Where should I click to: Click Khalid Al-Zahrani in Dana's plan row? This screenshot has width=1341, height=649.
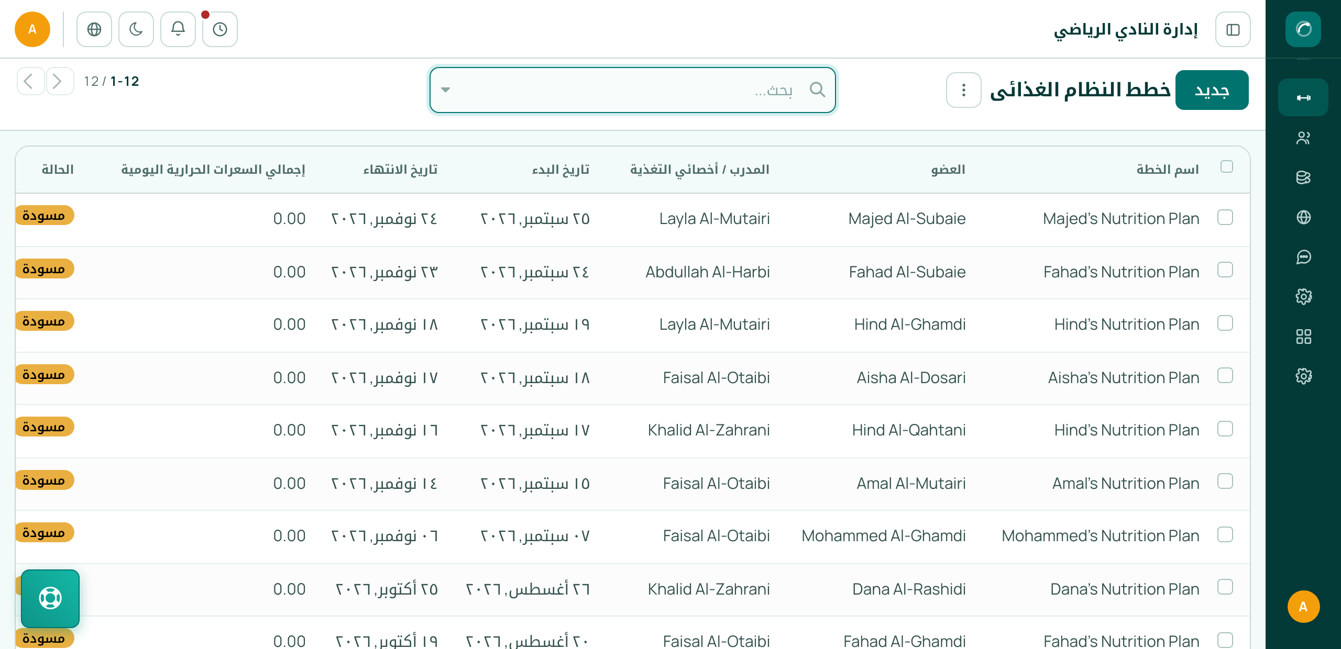(x=708, y=589)
